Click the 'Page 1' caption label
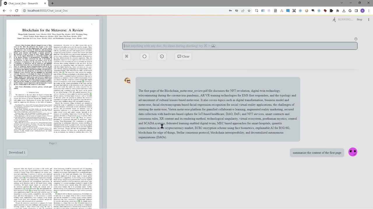This screenshot has width=373, height=209. click(53, 143)
